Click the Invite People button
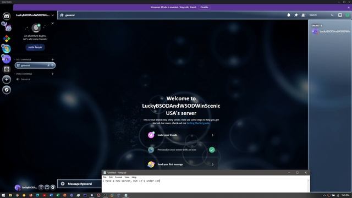This screenshot has width=352, height=198. [35, 47]
